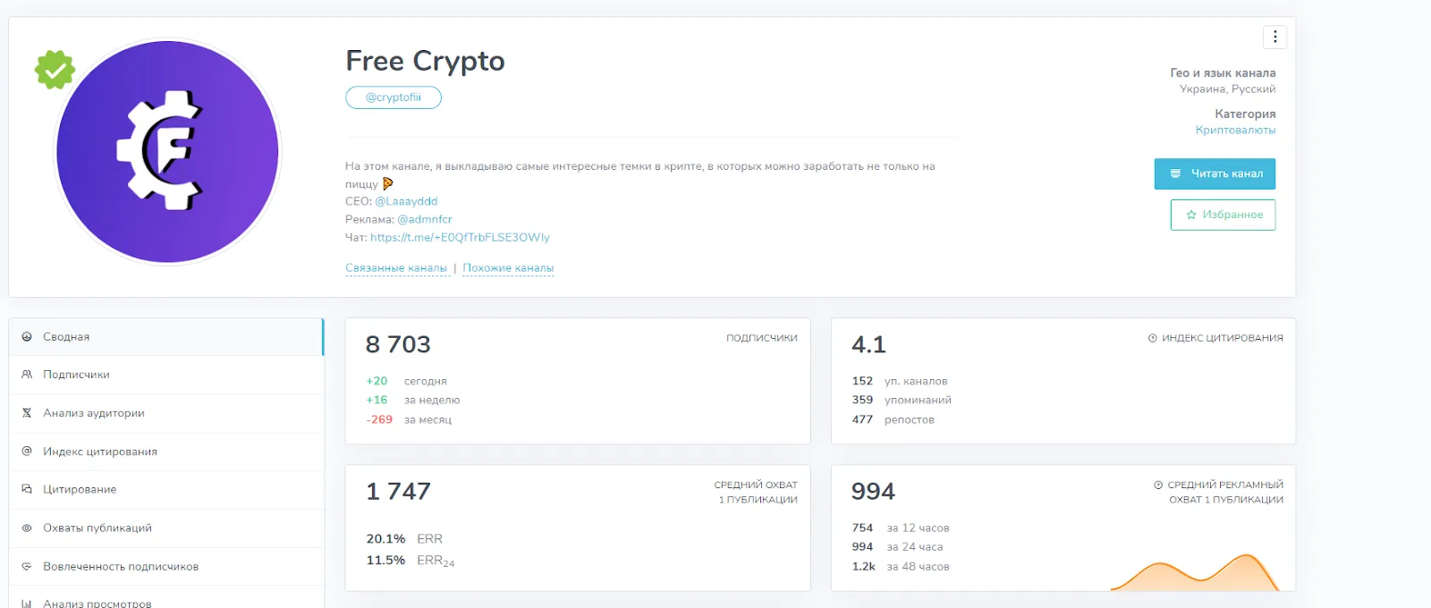This screenshot has height=608, width=1431.
Task: Click the orange ad reach chart
Action: pyautogui.click(x=1196, y=573)
